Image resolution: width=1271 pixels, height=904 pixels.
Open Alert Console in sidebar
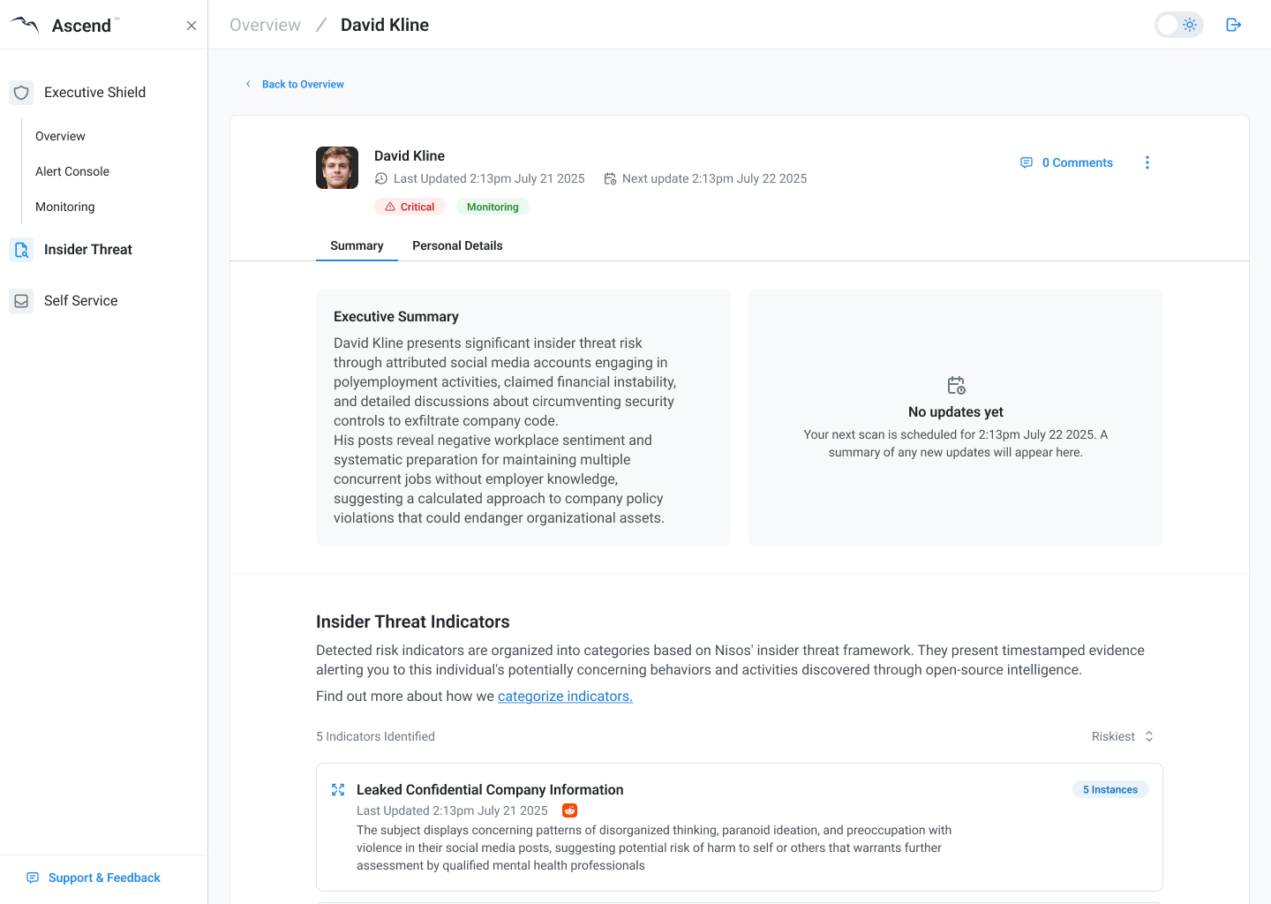pyautogui.click(x=72, y=171)
